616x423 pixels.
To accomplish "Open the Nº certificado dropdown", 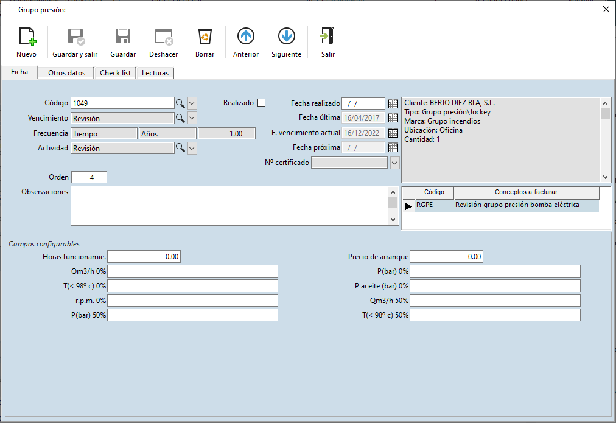I will pos(394,163).
